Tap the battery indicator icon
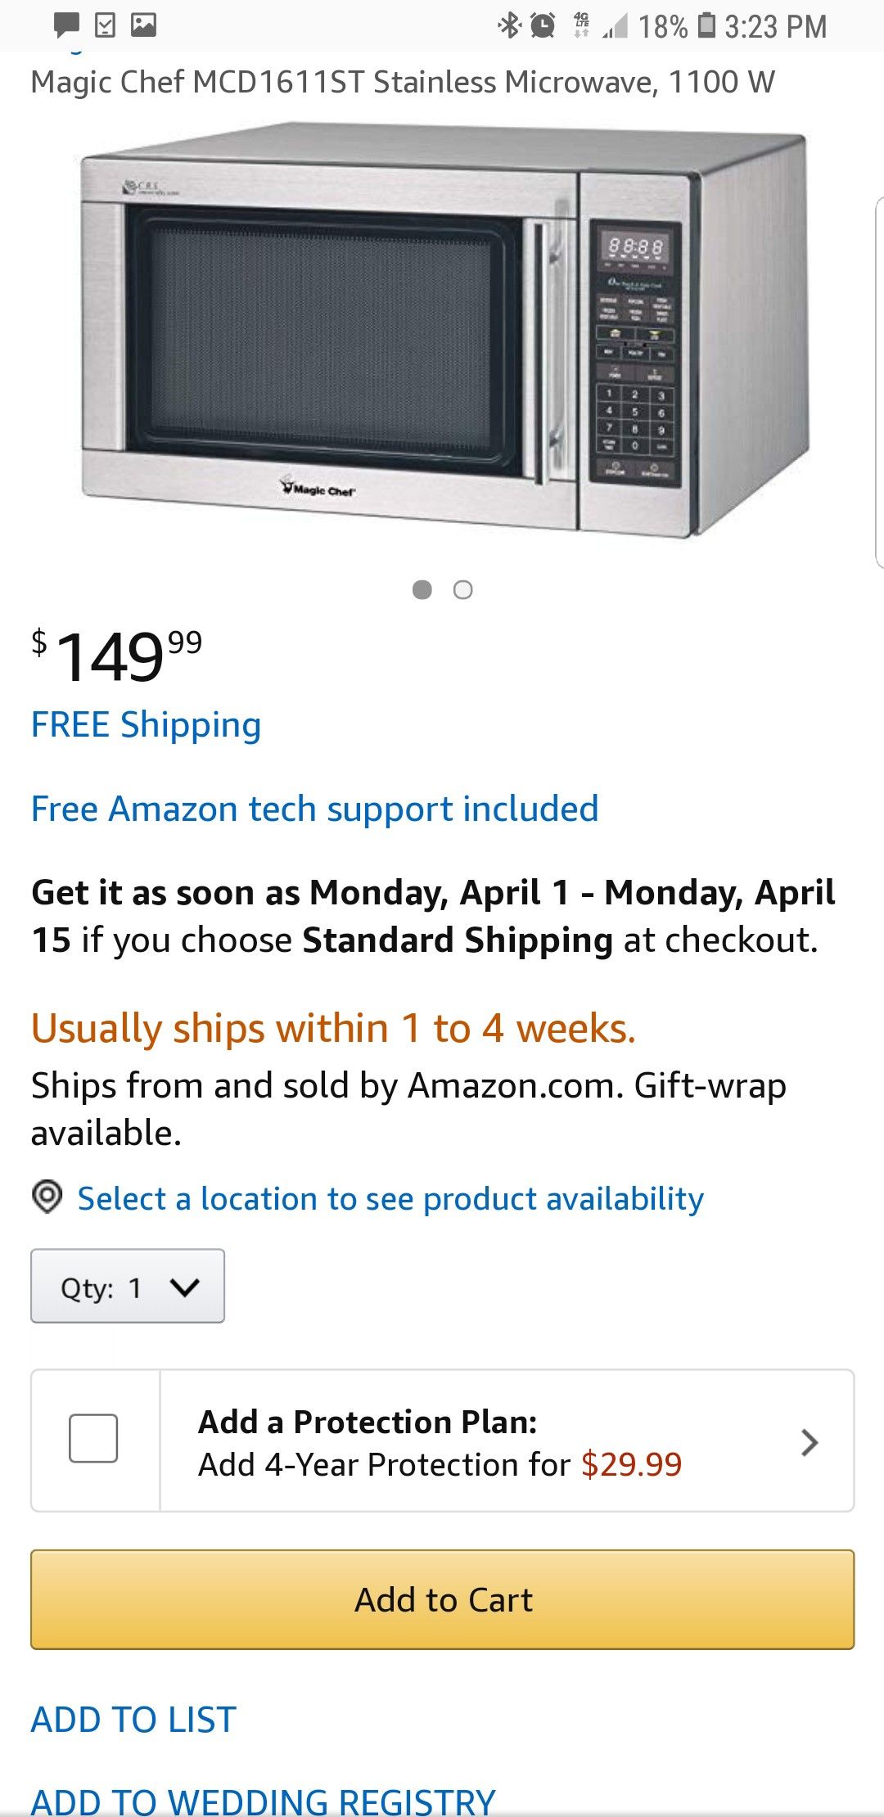Screen dimensions: 884x1817 (x=706, y=25)
